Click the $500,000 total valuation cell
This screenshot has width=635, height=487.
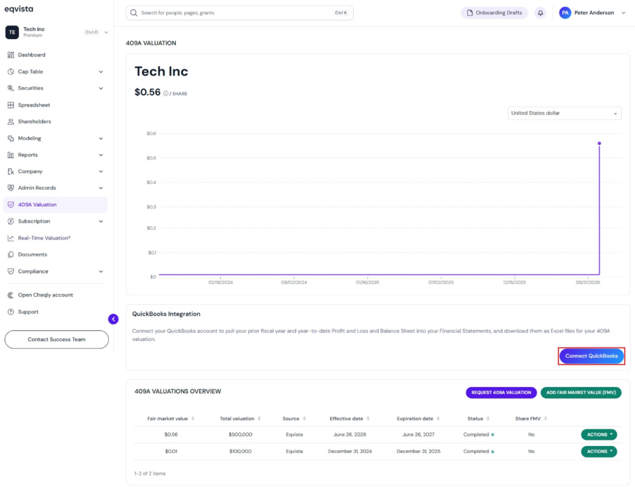click(x=241, y=435)
